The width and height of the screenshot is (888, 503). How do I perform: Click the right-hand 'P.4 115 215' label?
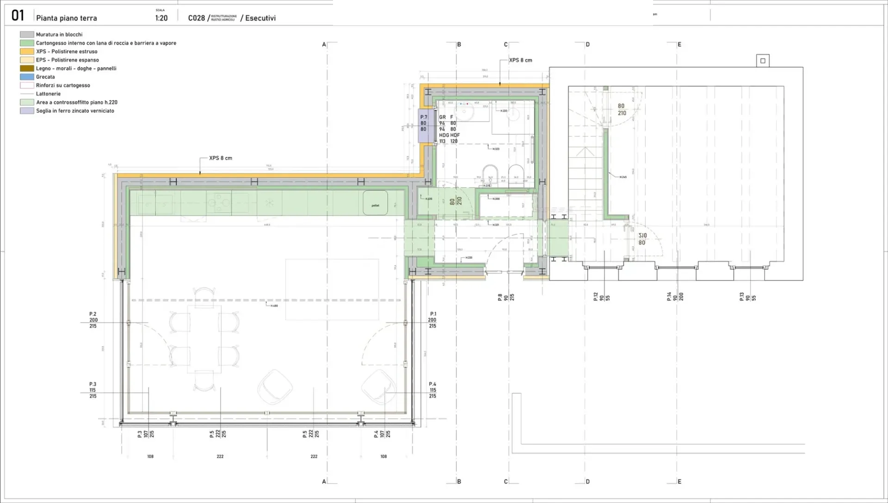pos(432,390)
